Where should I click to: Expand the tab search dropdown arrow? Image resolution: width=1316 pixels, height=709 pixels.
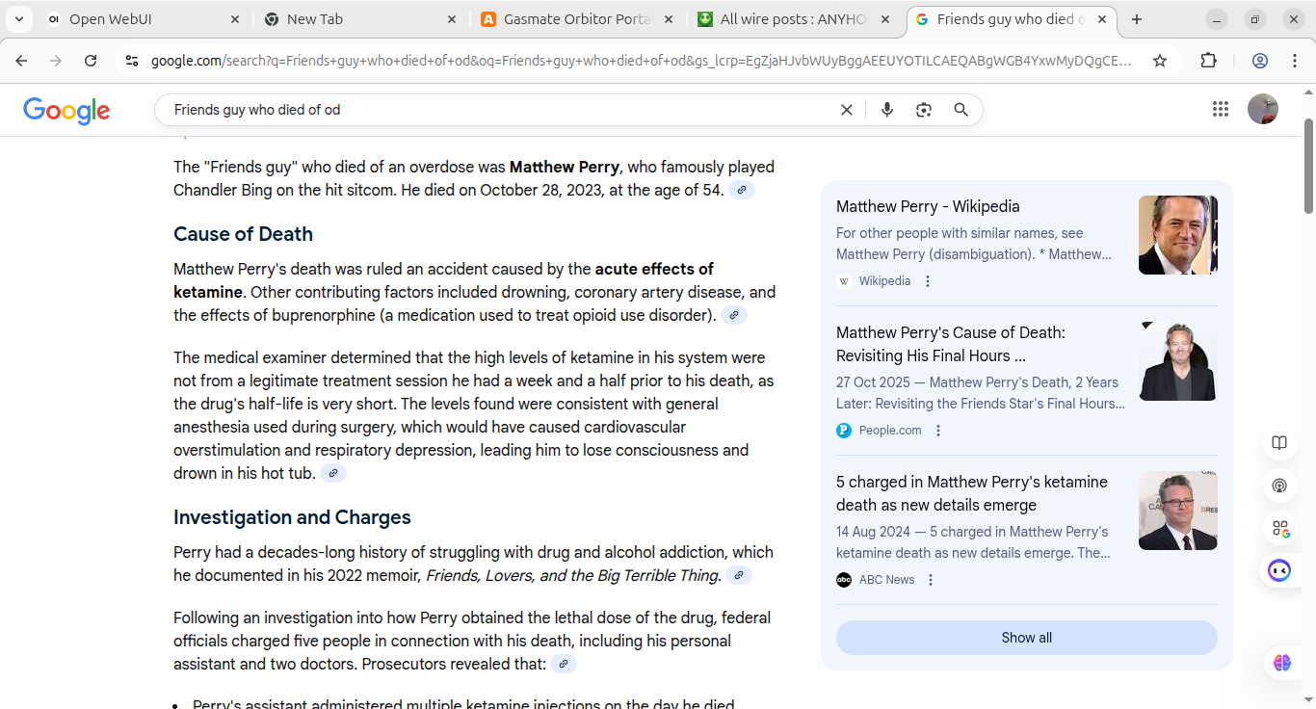click(x=19, y=19)
